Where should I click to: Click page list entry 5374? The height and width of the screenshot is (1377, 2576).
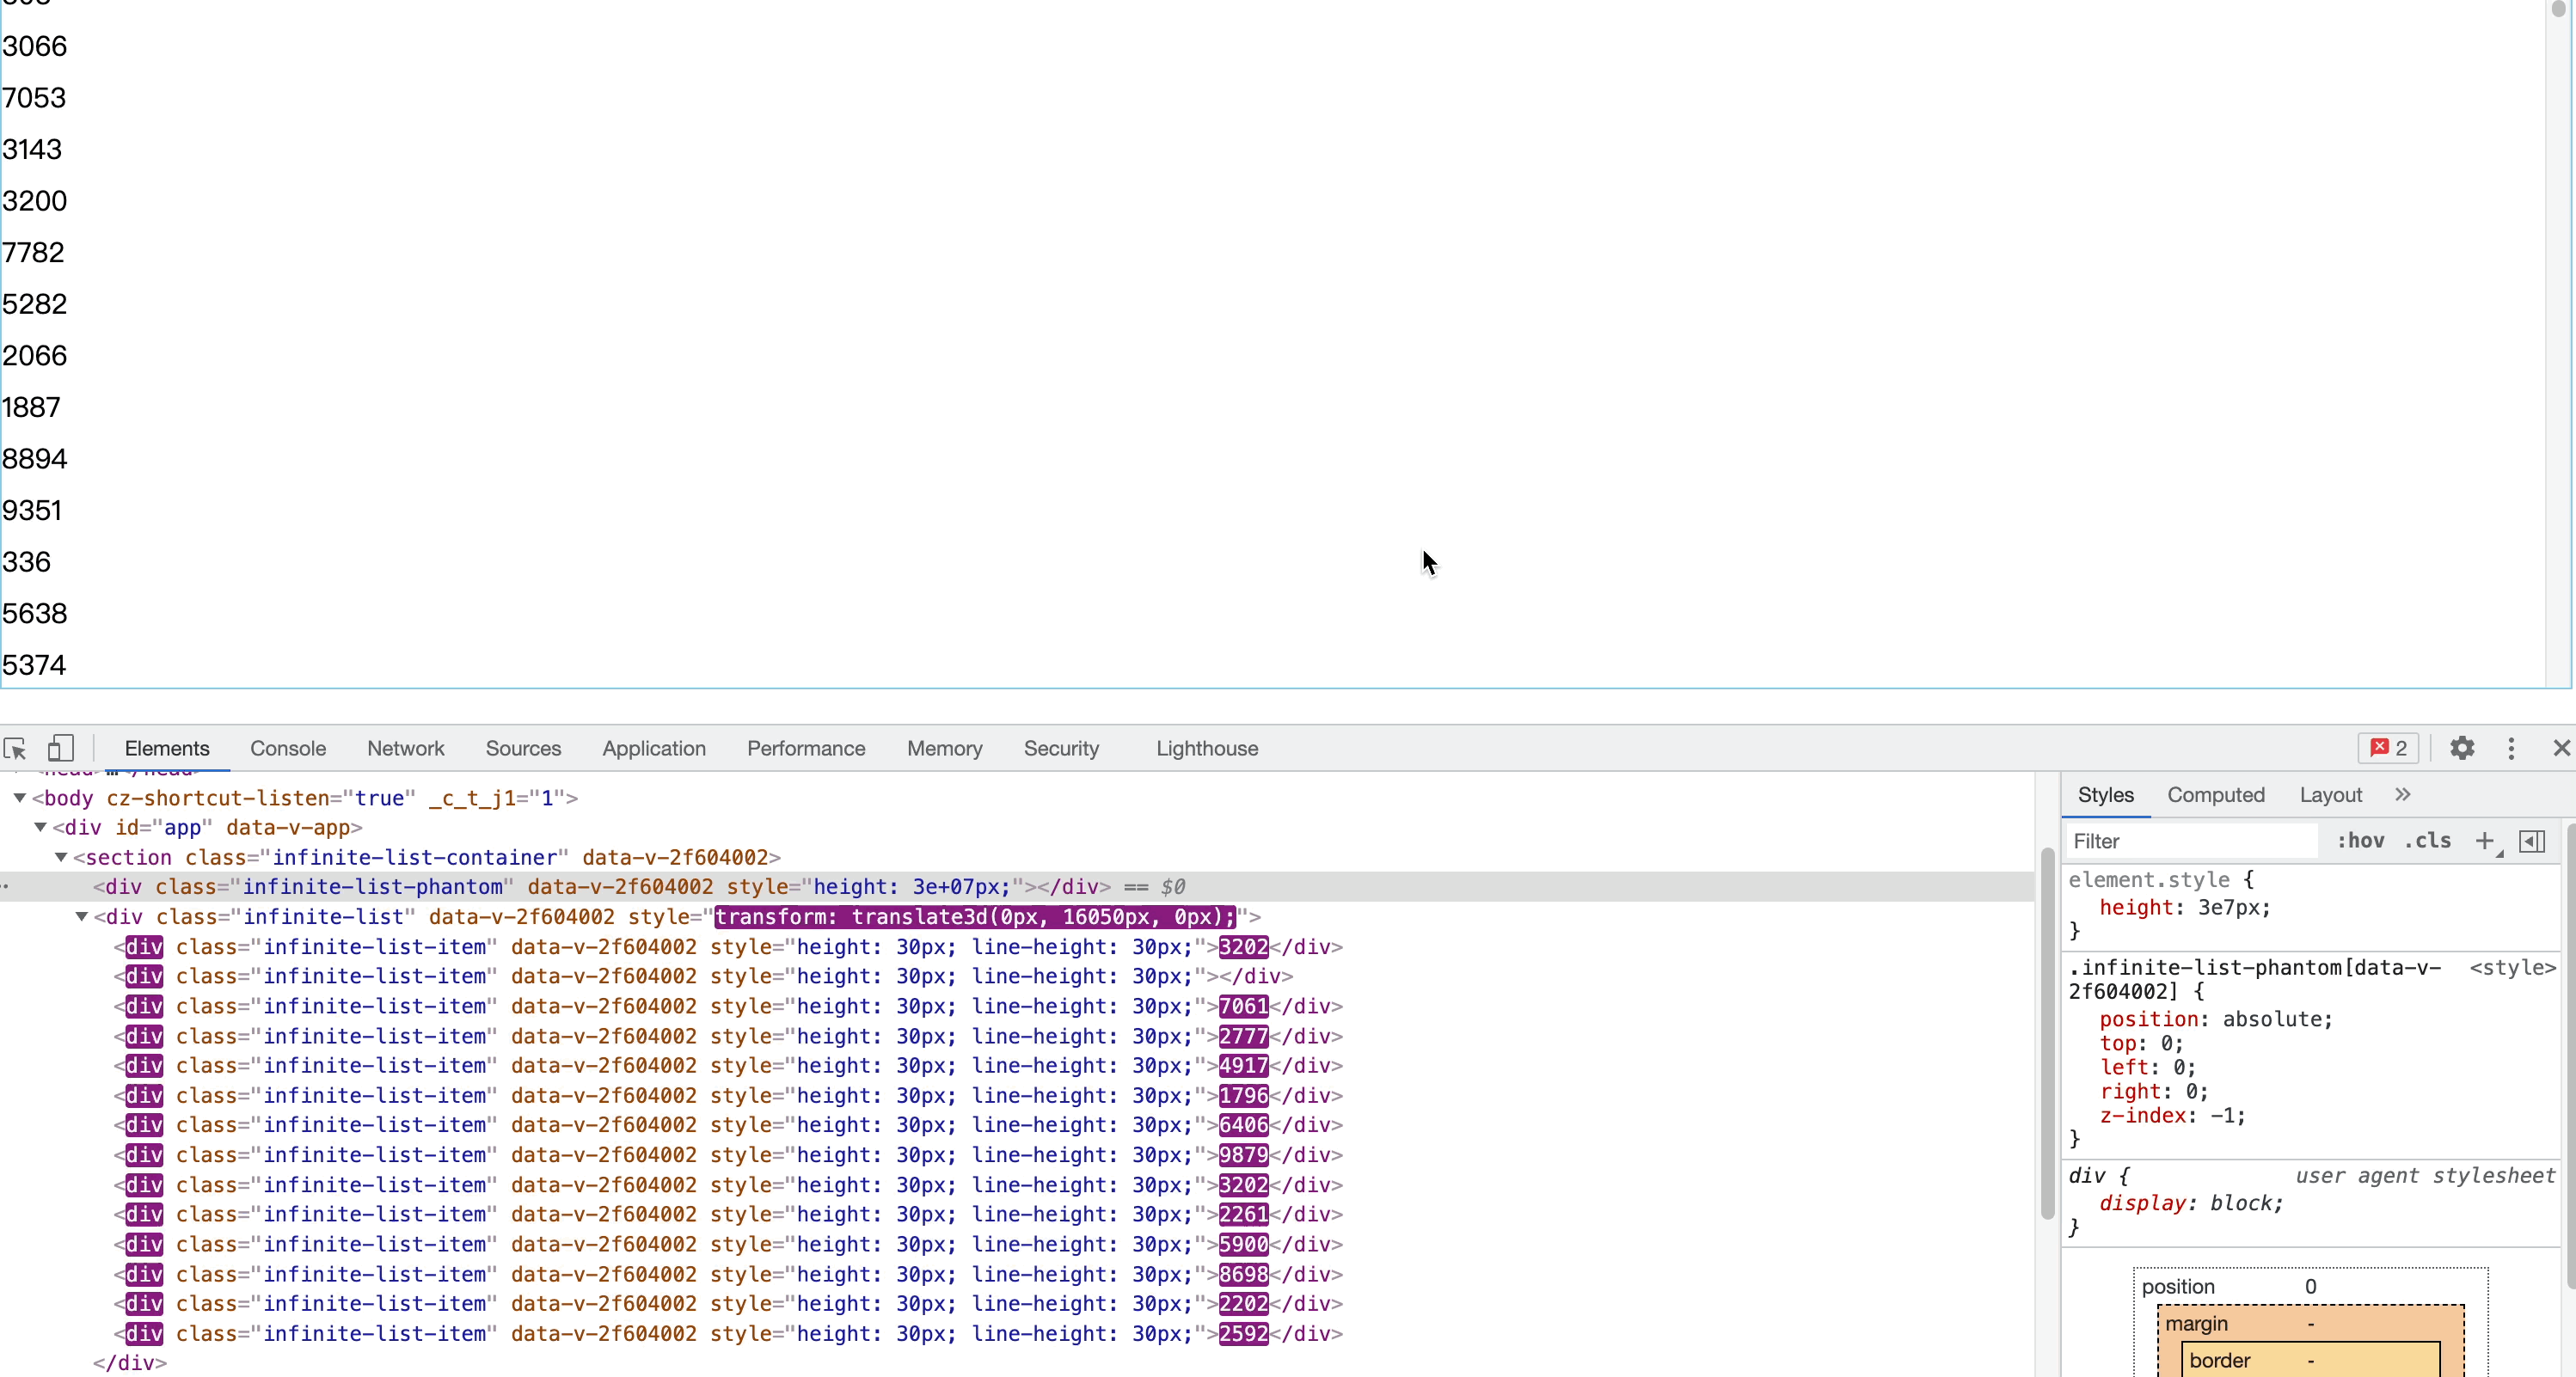(34, 665)
